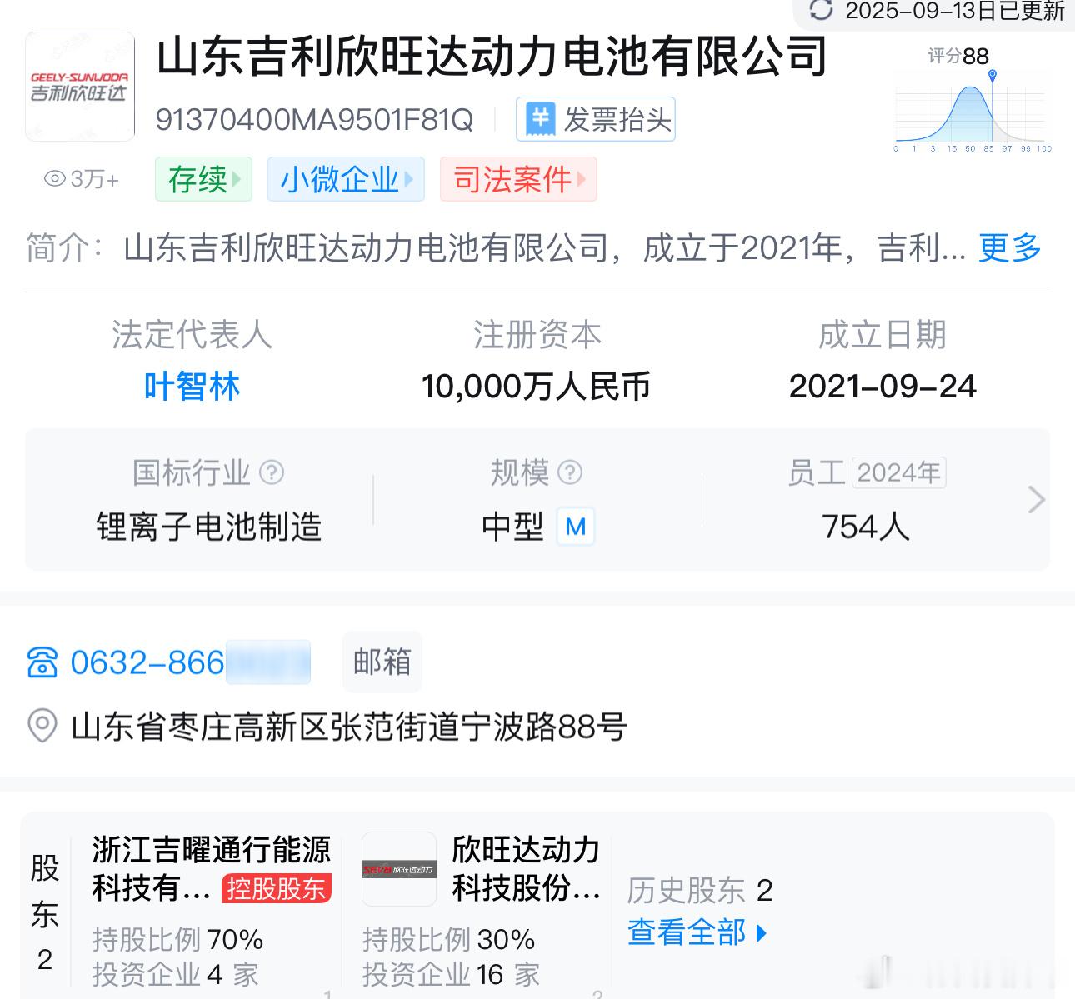The image size is (1075, 999).
Task: Click the 中型 scale value
Action: [512, 527]
